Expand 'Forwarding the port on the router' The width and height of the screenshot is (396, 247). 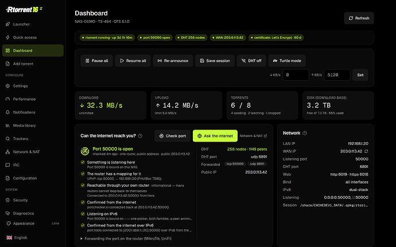point(126,238)
